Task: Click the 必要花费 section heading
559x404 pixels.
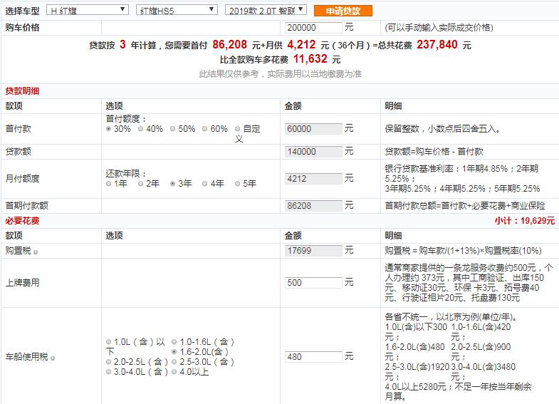Action: coord(22,221)
